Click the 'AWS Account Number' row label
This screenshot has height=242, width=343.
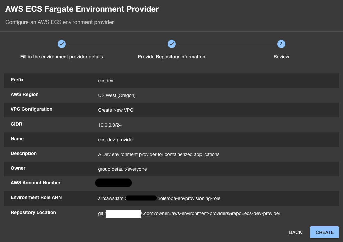(36, 183)
